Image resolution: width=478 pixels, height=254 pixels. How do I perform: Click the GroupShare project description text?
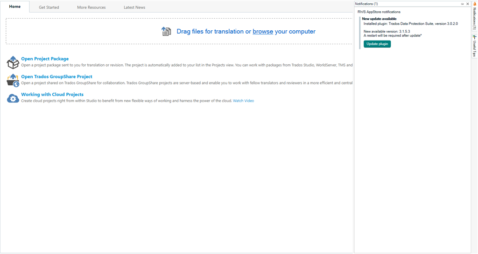(187, 83)
